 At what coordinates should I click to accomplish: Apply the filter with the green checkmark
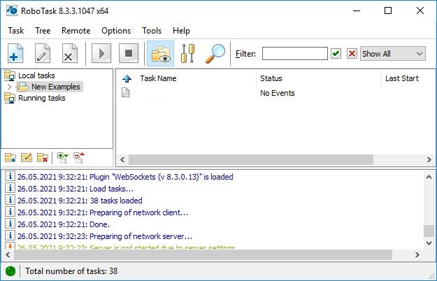(x=336, y=53)
